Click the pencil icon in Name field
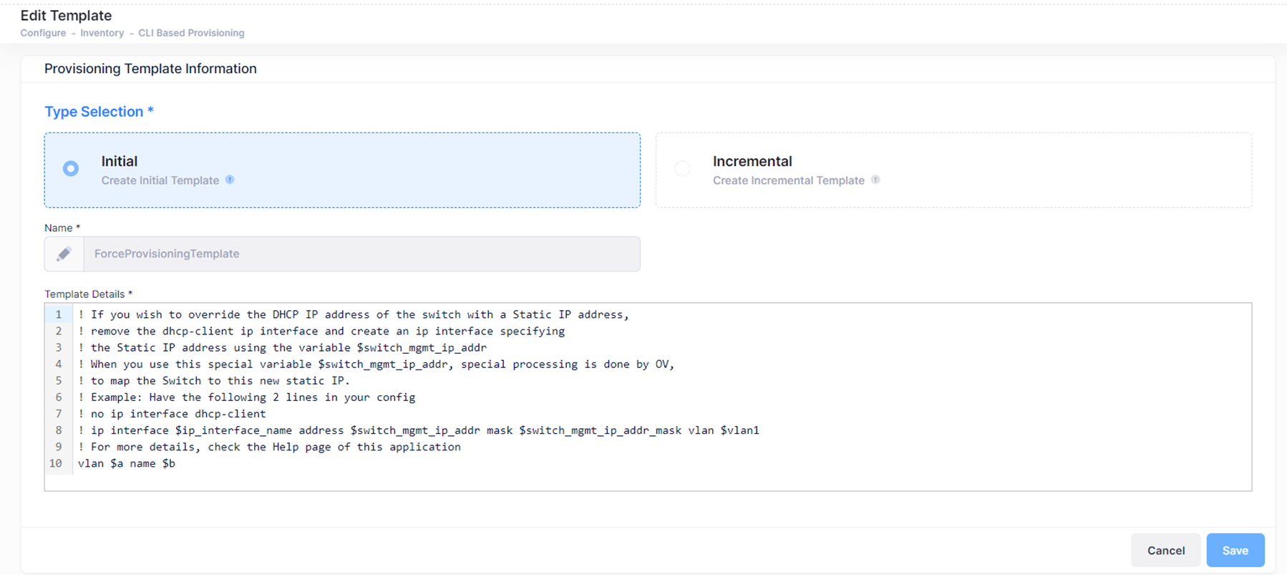The width and height of the screenshot is (1287, 575). click(x=64, y=254)
